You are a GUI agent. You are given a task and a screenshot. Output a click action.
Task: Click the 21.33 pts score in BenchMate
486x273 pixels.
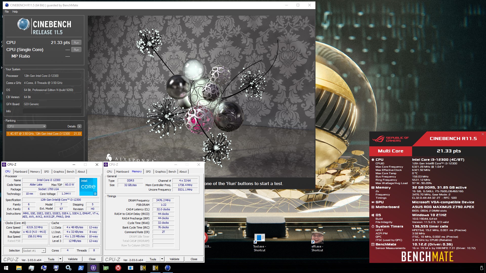[449, 151]
